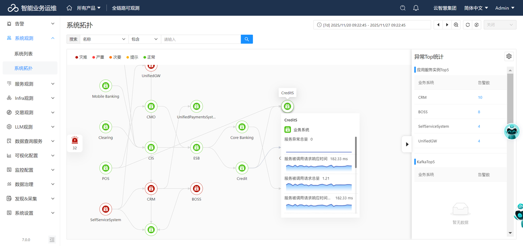Click the refresh icon beside time range
Viewport: 523px width, 246px height.
468,25
